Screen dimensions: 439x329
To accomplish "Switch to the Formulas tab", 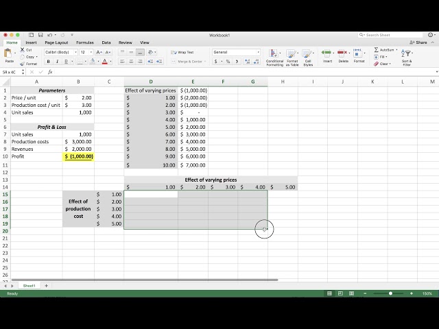I will 85,42.
